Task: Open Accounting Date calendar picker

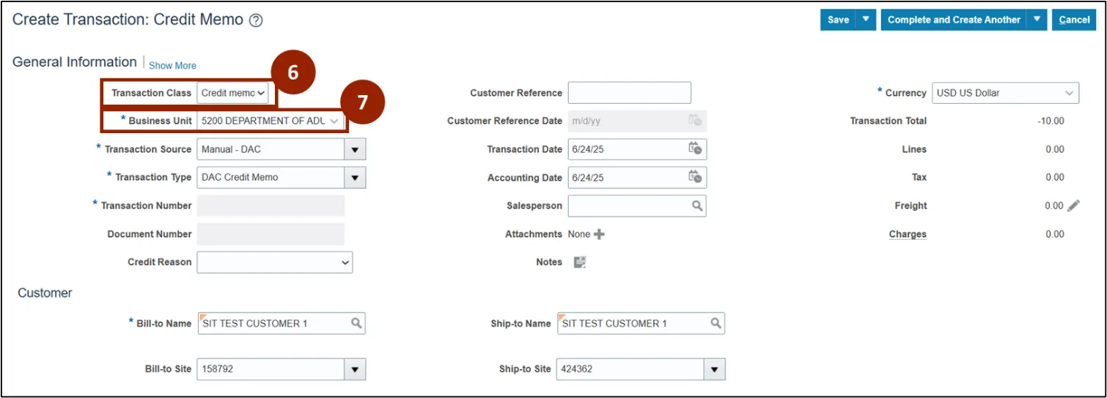Action: click(x=695, y=177)
